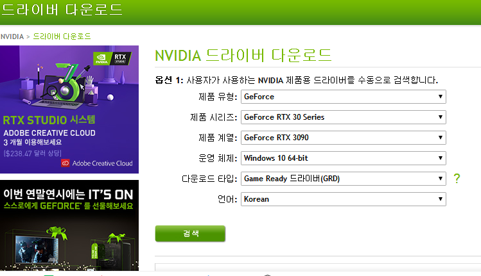Open the 언어 dropdown showing Korean
This screenshot has width=481, height=276.
pyautogui.click(x=344, y=199)
